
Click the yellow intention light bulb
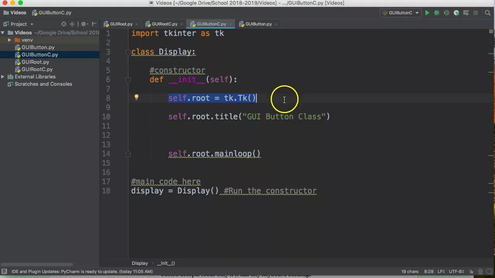coord(136,97)
